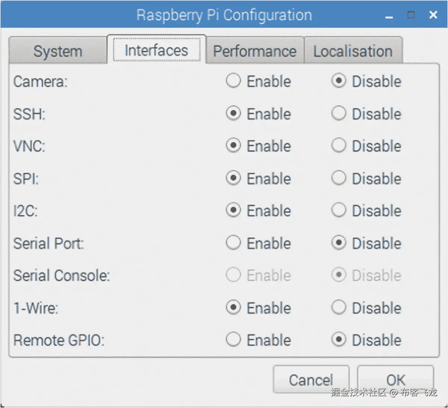Close the Raspberry Pi Configuration window
Screen dimensions: 448x408
(433, 15)
